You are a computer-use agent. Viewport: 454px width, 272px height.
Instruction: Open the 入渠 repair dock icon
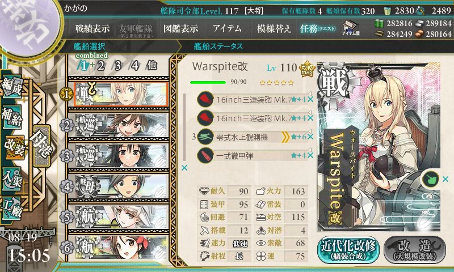(12, 179)
